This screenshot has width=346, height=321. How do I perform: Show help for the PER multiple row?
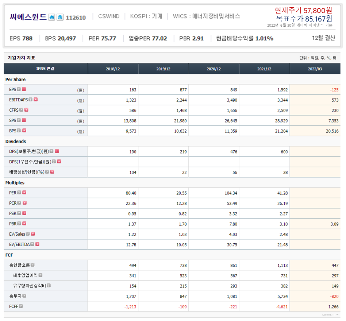coord(19,192)
